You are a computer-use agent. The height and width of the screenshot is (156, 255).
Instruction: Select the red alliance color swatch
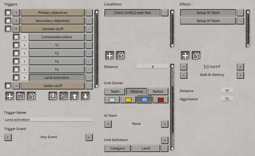[160, 100]
